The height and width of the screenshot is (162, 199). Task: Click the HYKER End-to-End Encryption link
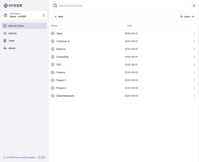[x=21, y=157]
